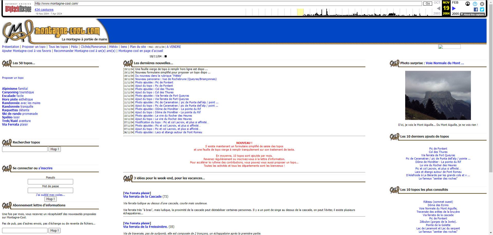Open the Proposer un topo nav menu item

pyautogui.click(x=34, y=47)
